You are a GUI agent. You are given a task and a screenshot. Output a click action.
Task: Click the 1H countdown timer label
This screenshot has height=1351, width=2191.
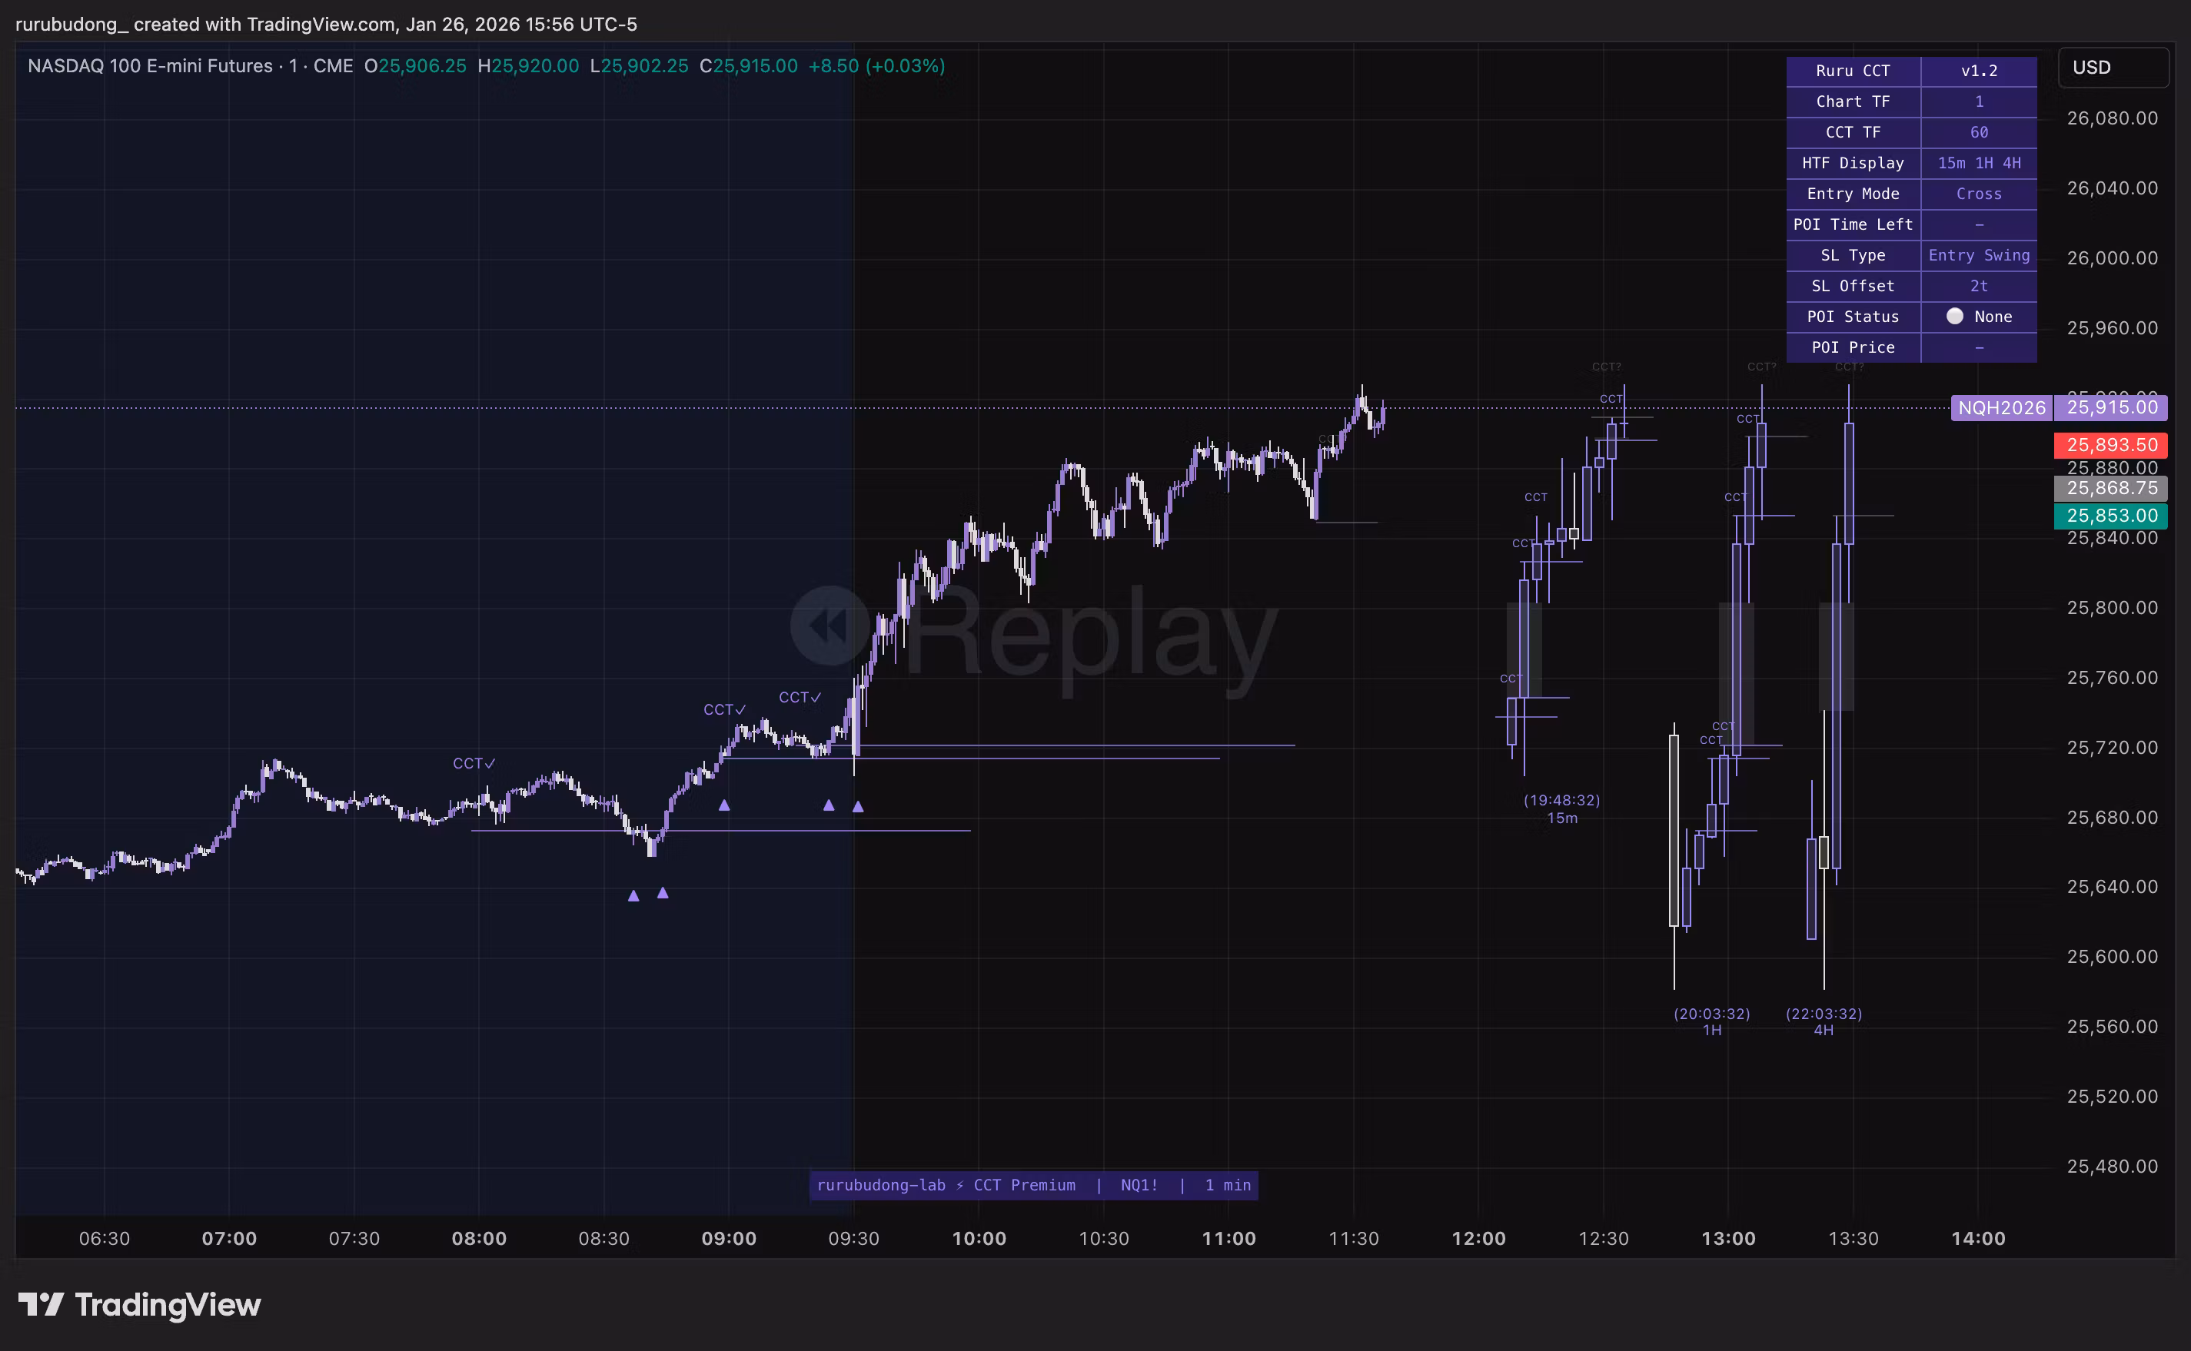(1711, 1021)
